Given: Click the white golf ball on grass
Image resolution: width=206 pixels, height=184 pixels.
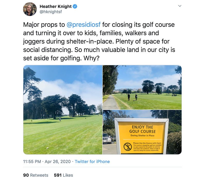Looking at the screenshot, I should pos(47,148).
